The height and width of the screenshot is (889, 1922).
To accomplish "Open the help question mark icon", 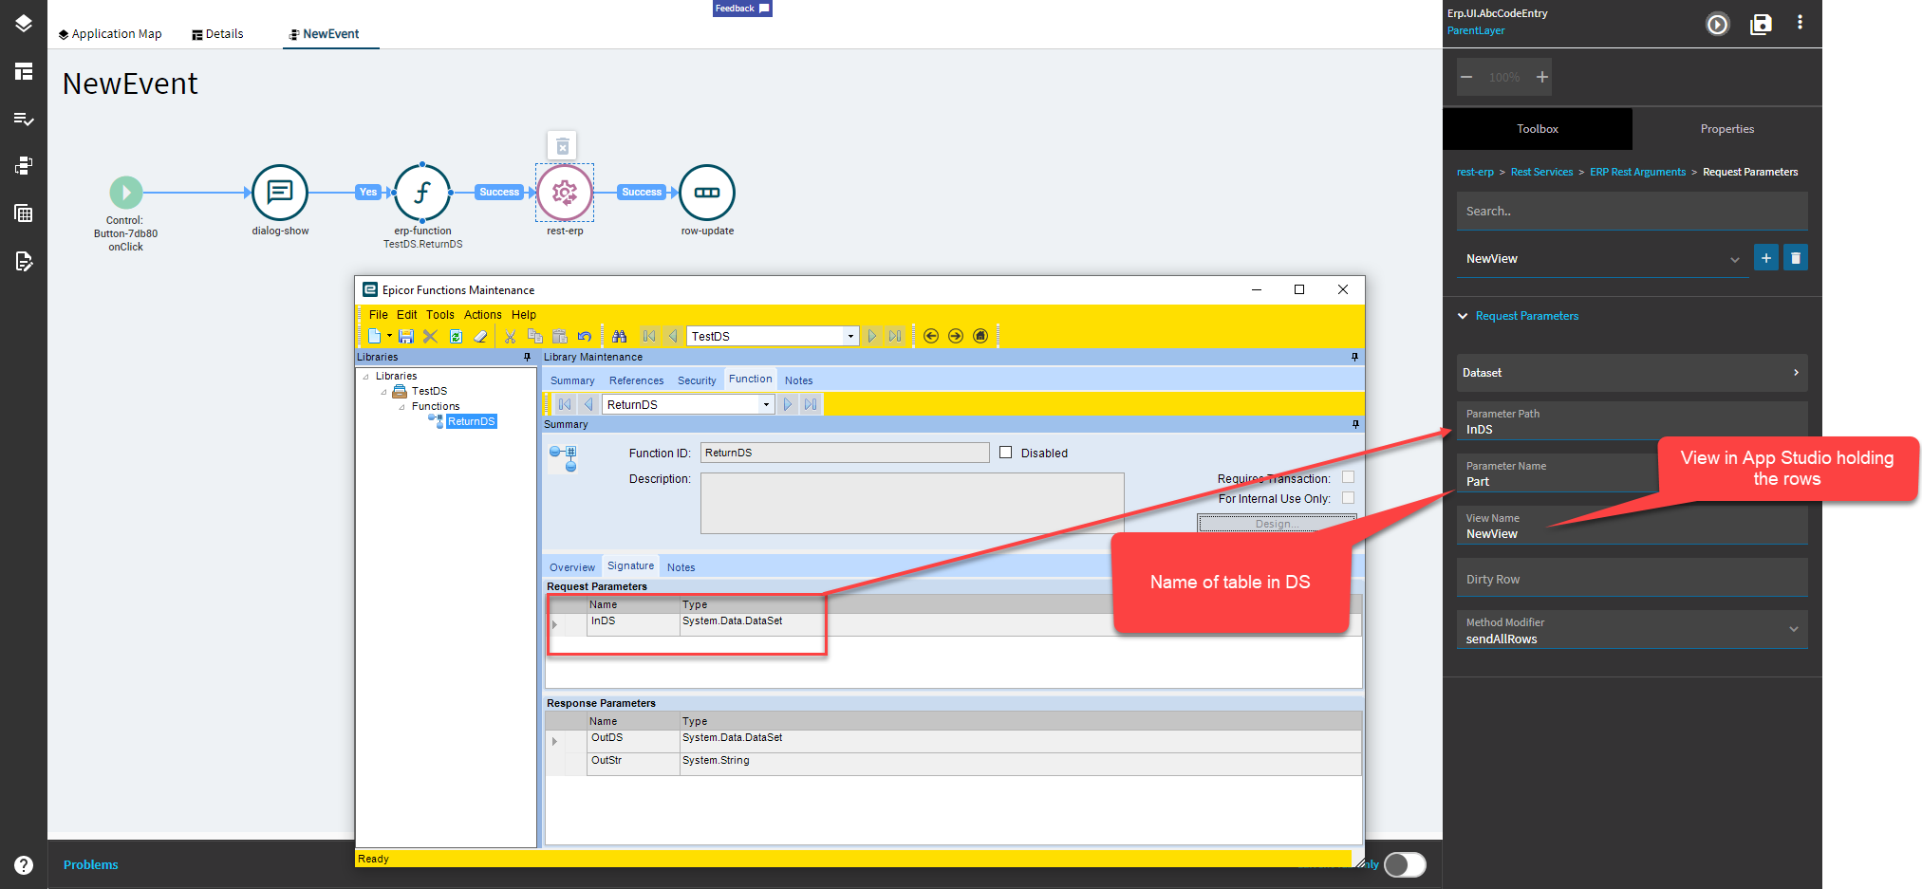I will click(x=24, y=865).
